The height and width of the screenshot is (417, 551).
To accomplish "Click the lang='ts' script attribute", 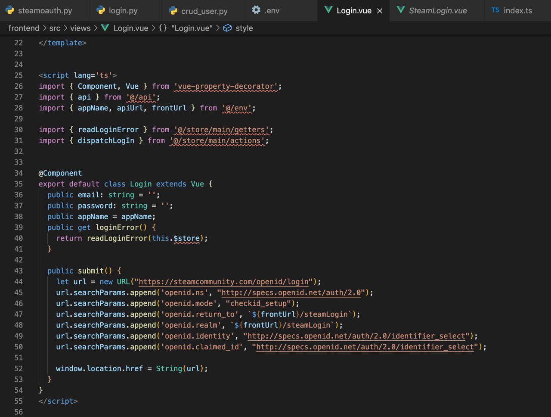I will 93,75.
